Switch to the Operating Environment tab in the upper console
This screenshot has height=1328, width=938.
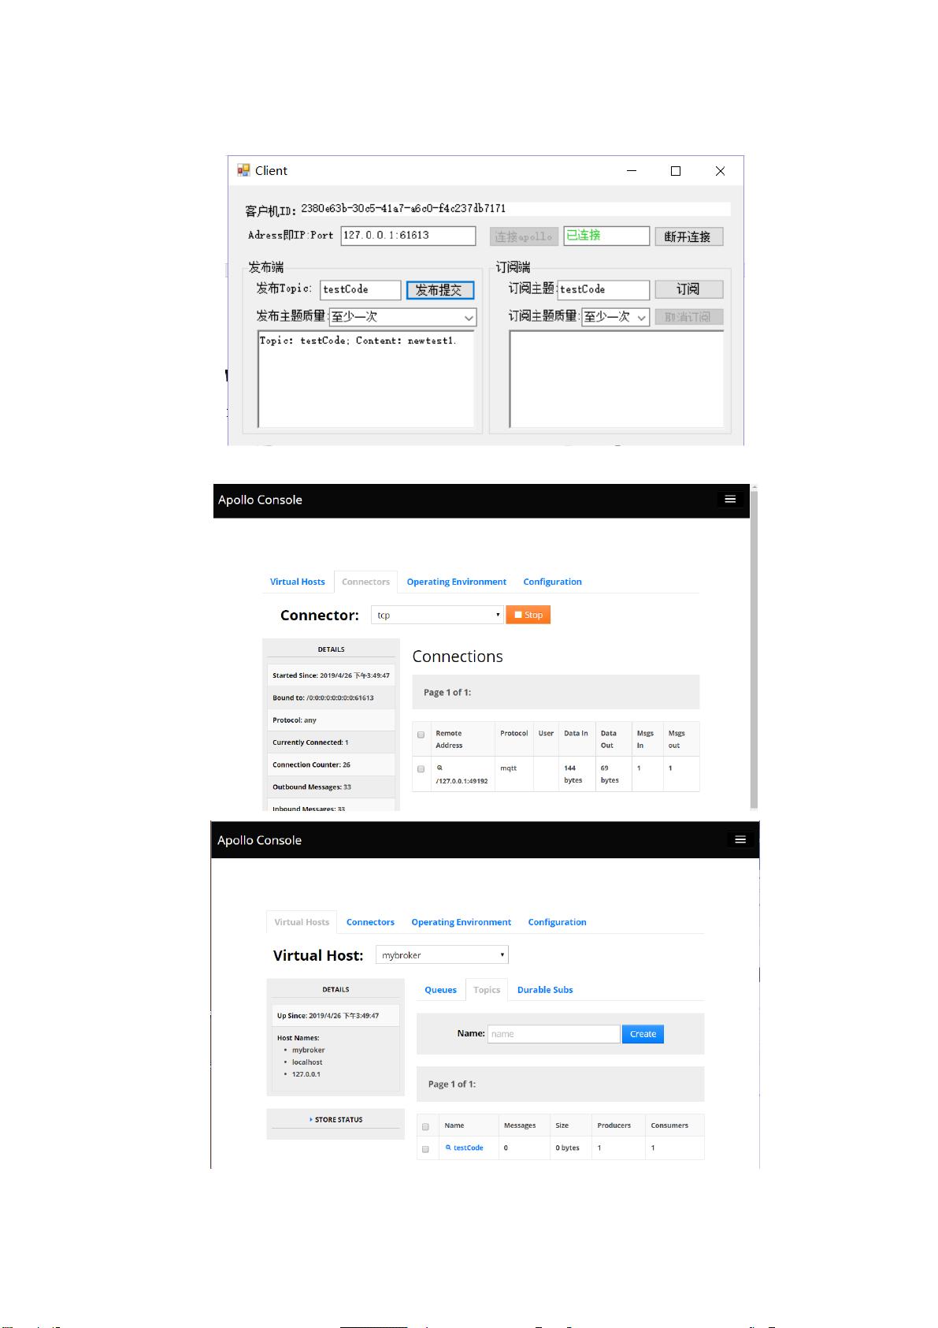(456, 582)
